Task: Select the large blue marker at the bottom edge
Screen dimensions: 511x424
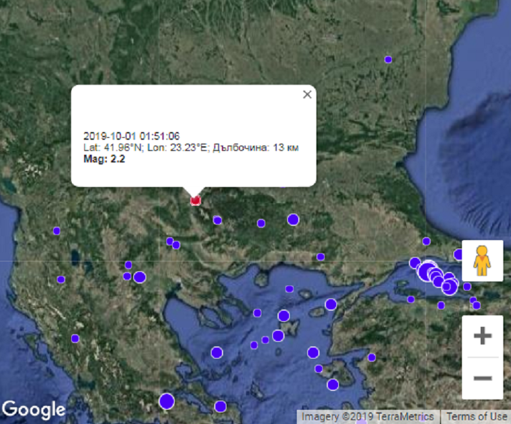Action: point(221,407)
